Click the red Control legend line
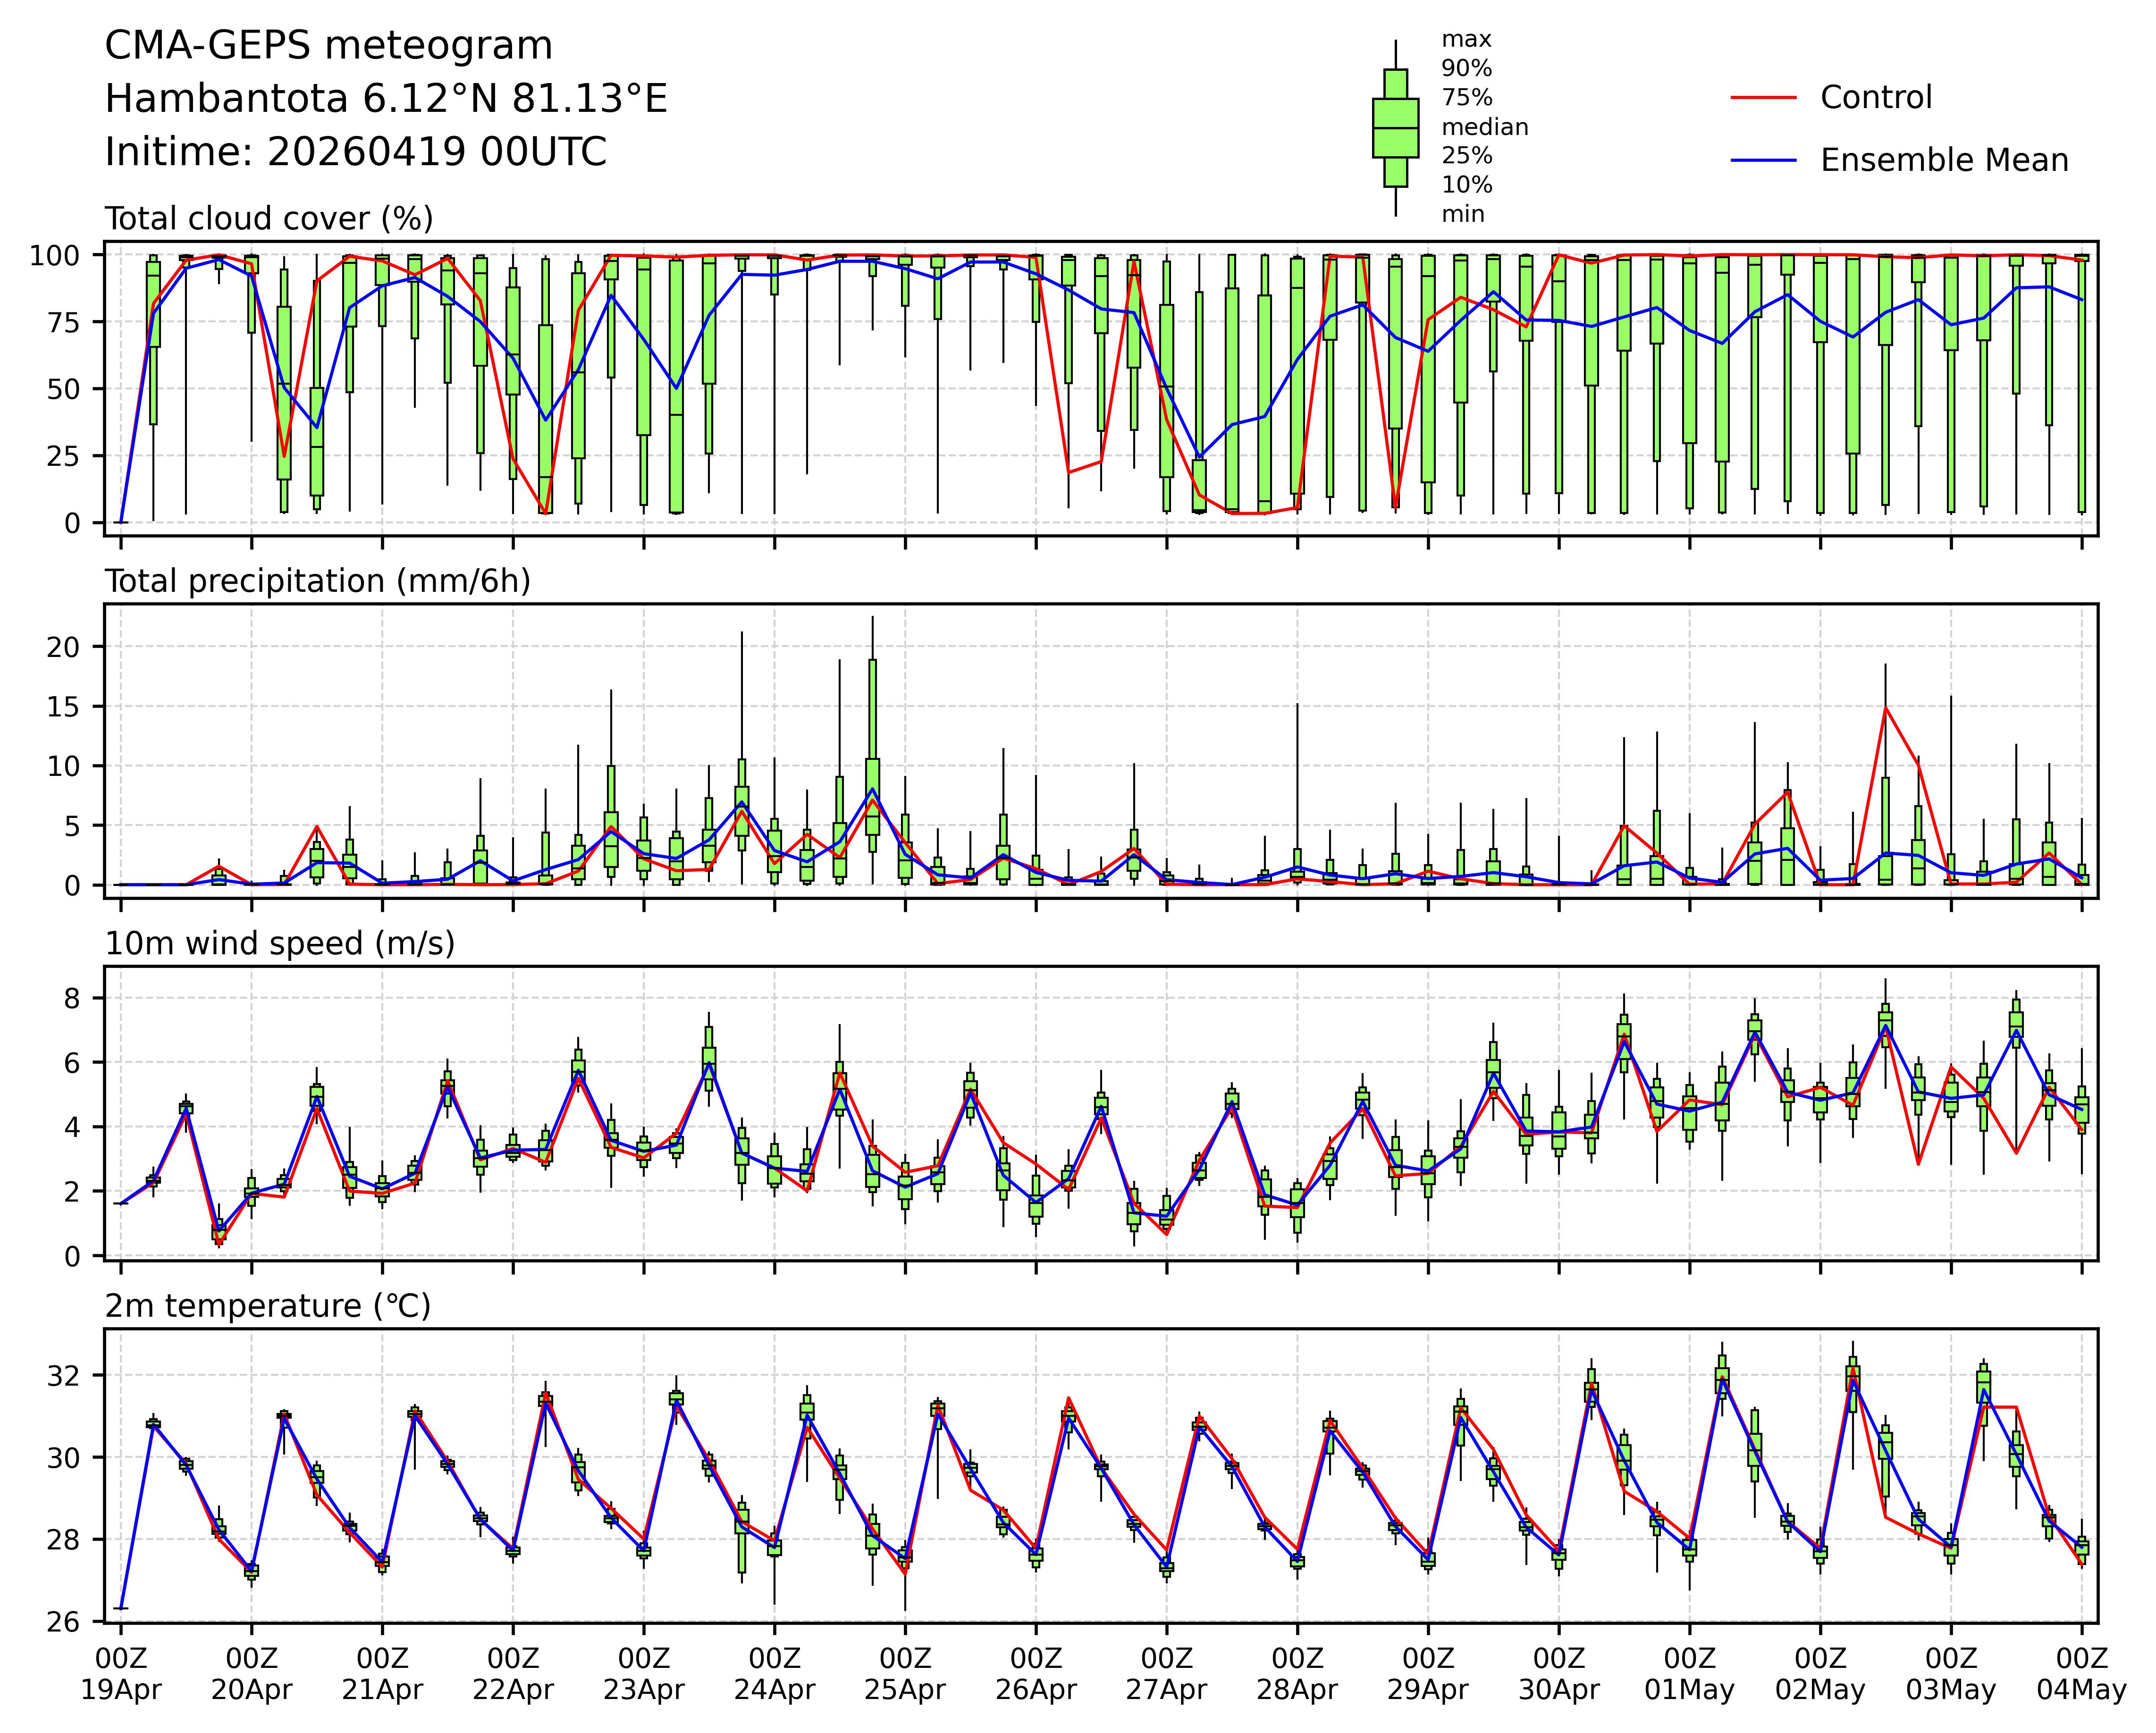 1763,98
